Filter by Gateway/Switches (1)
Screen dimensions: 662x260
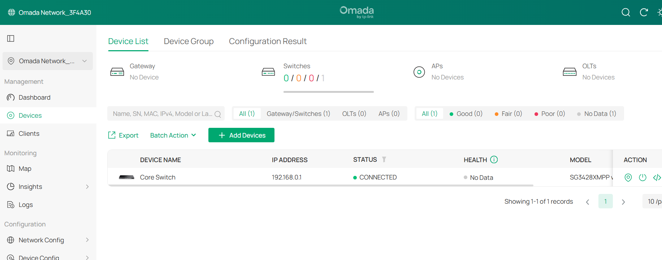click(298, 114)
